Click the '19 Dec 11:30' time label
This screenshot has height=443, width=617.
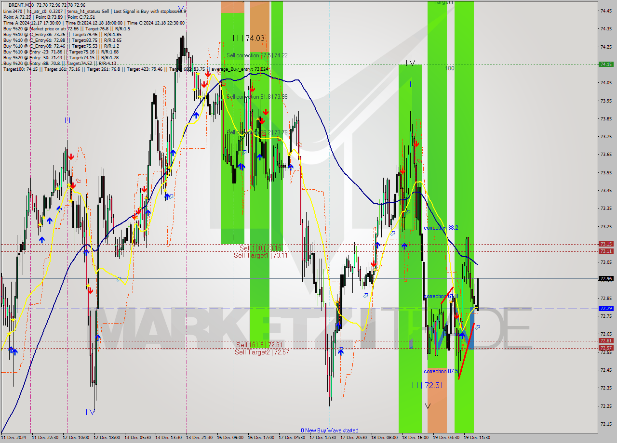pos(477,438)
